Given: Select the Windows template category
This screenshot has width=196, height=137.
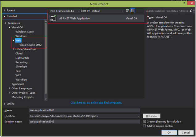Looking at the screenshot, I should [21, 36].
